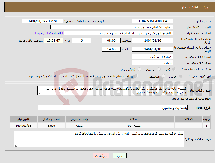Click the تاریخ نیاز column header

[x=23, y=119]
